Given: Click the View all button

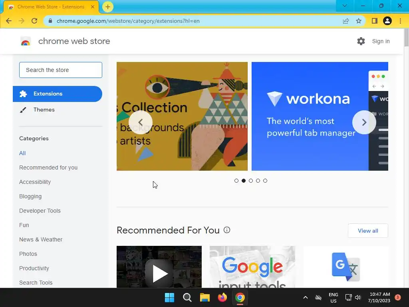Looking at the screenshot, I should click(368, 231).
